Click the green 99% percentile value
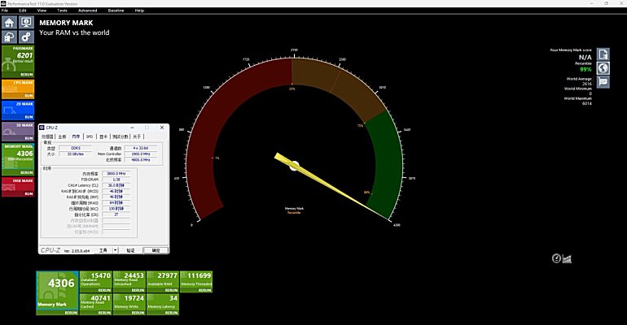 [x=585, y=69]
